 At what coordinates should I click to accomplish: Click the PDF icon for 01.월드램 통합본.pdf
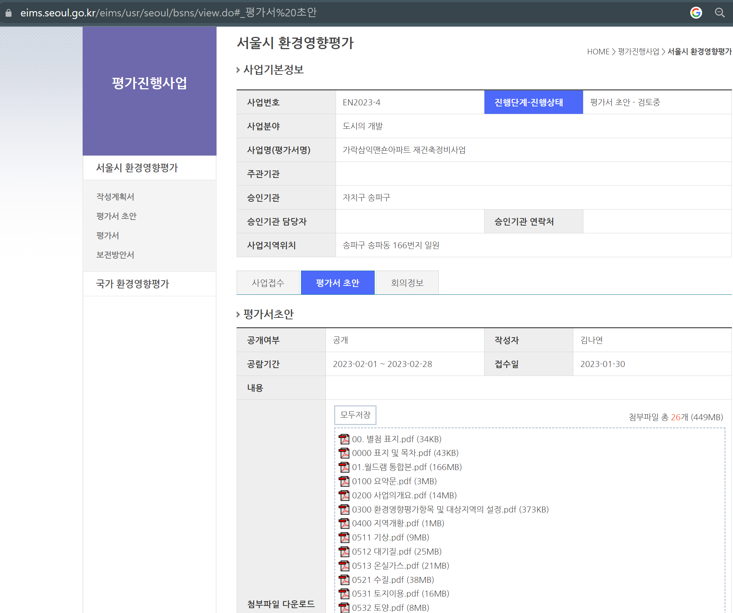[344, 467]
